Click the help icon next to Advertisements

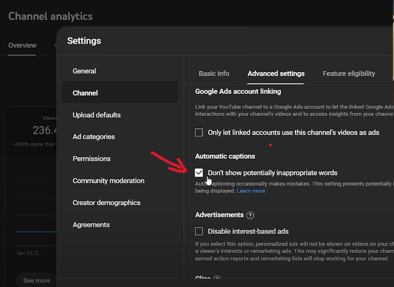pyautogui.click(x=250, y=215)
